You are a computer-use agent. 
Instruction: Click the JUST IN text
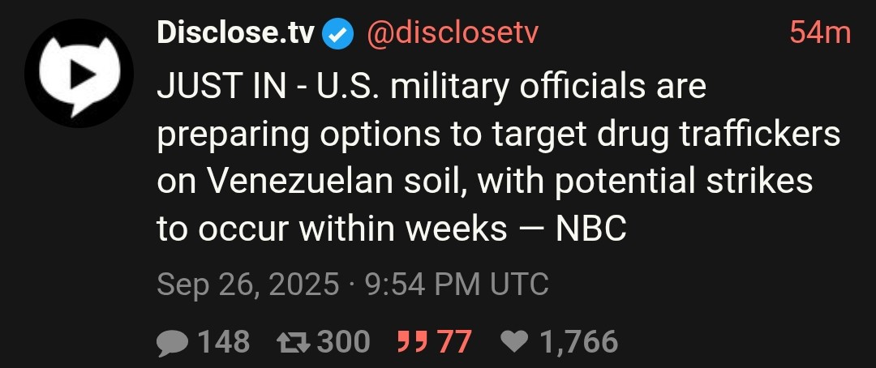[x=208, y=88]
